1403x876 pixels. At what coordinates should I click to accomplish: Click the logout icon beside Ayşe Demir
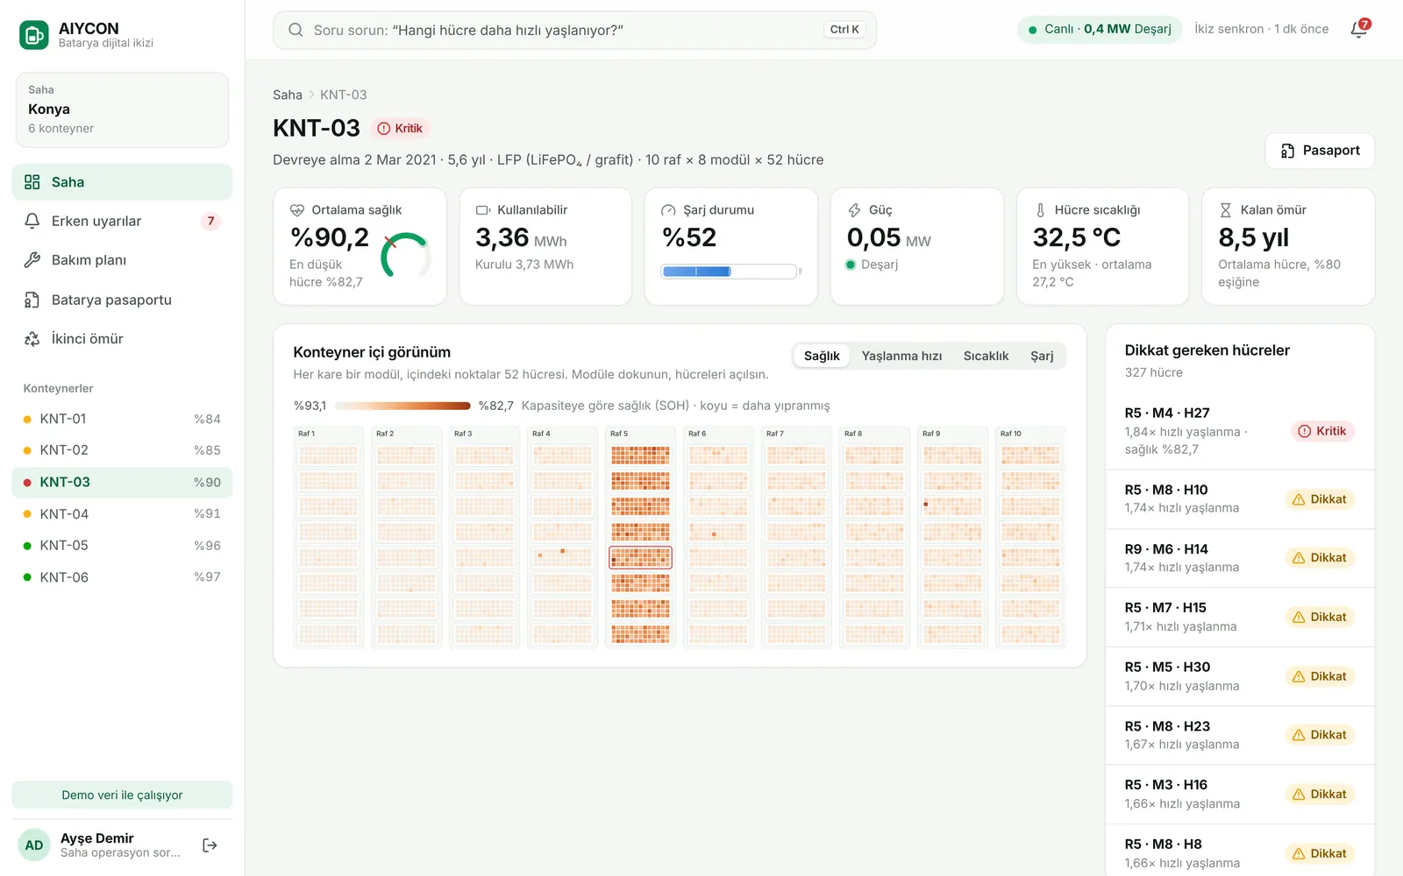210,845
